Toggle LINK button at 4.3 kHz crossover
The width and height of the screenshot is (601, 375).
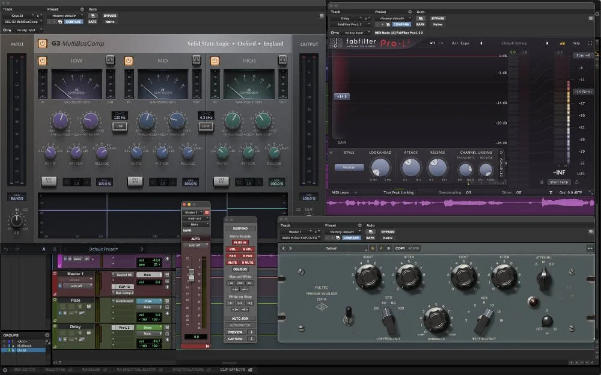click(206, 126)
